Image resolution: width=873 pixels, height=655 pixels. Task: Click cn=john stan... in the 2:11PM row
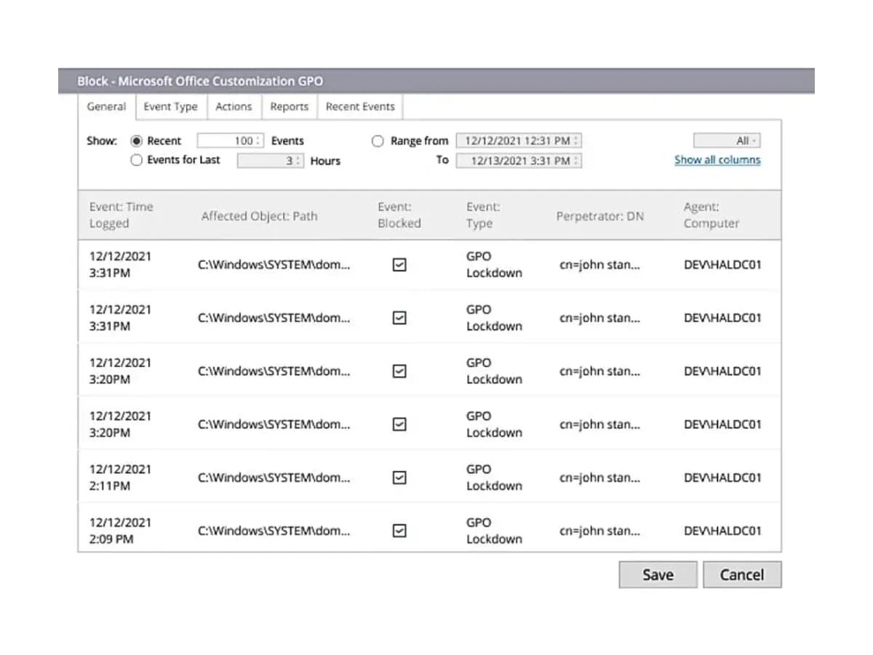(x=599, y=477)
